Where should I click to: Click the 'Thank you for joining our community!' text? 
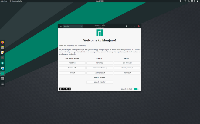73,46
